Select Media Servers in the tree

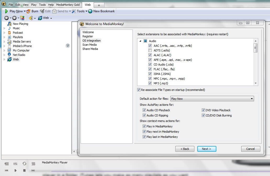coord(22,42)
